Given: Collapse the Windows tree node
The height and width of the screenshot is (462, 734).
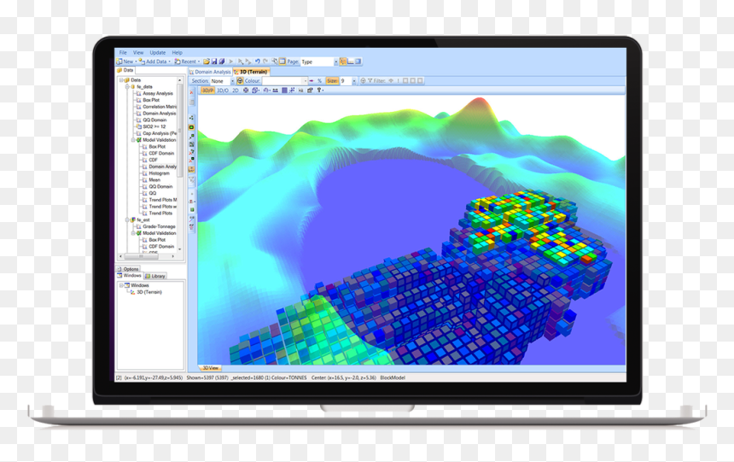Looking at the screenshot, I should click(121, 285).
